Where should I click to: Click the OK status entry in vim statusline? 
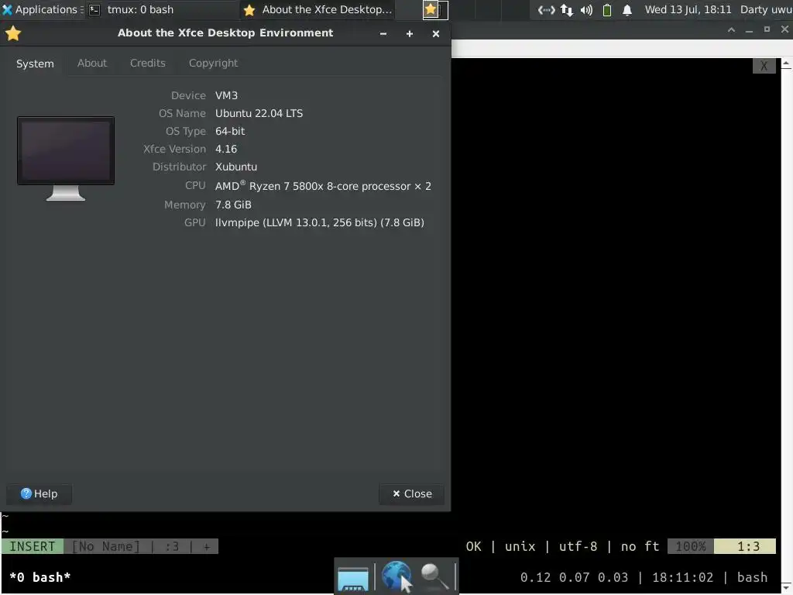473,546
